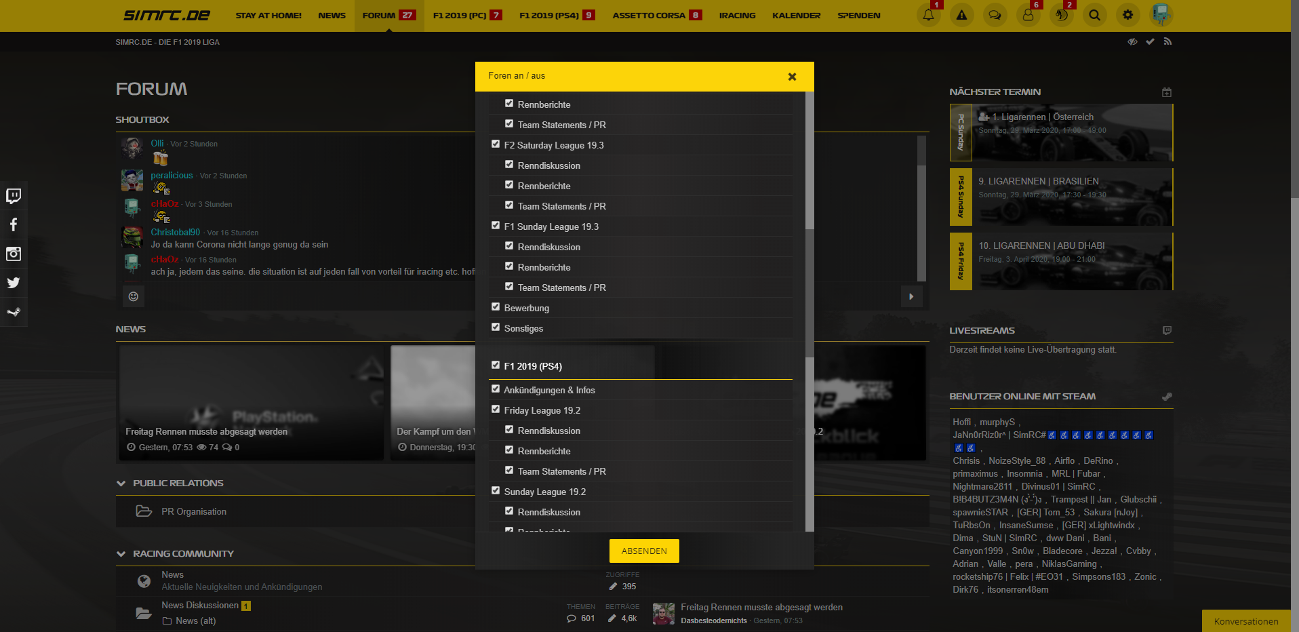
Task: Click the dialog's vertical scrollbar
Action: pos(809,292)
